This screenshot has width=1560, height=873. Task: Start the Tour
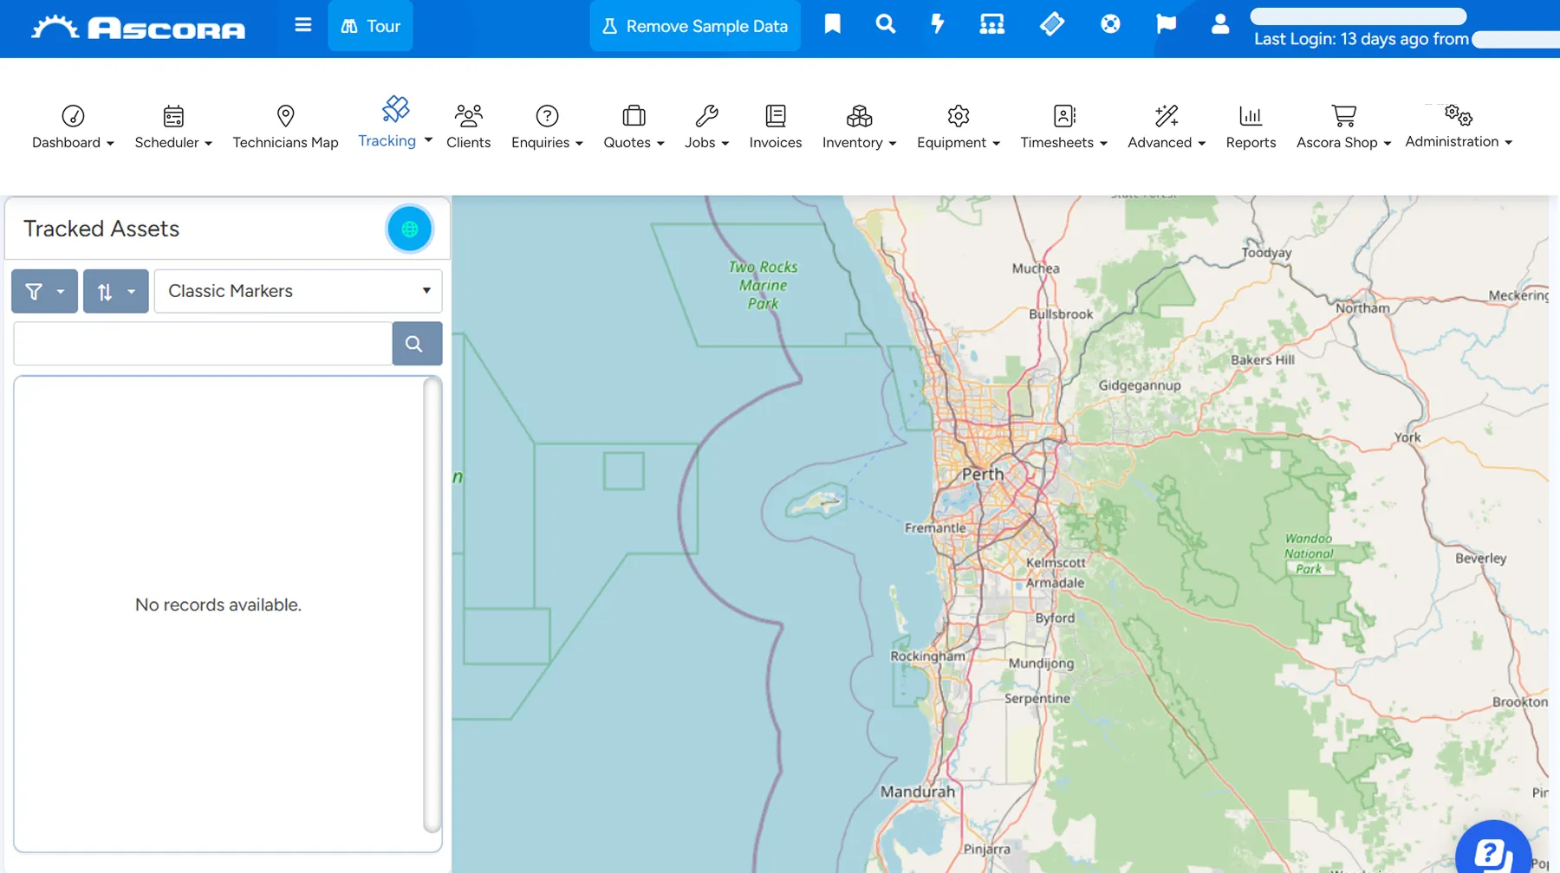tap(370, 26)
